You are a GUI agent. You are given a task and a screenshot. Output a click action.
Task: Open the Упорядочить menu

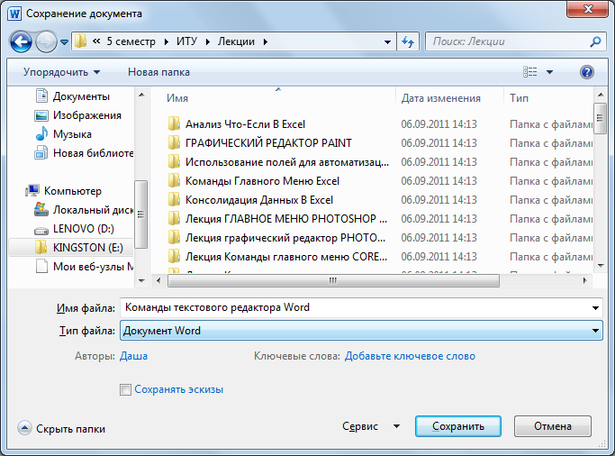(x=61, y=72)
